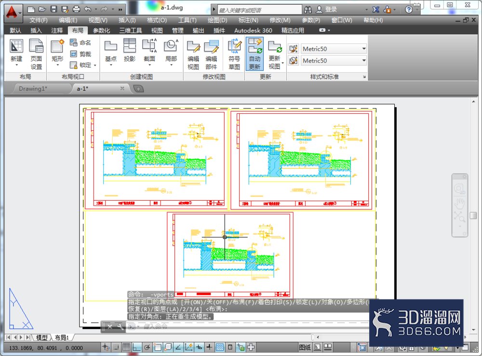Click the 投影 projected view icon

pos(129,50)
